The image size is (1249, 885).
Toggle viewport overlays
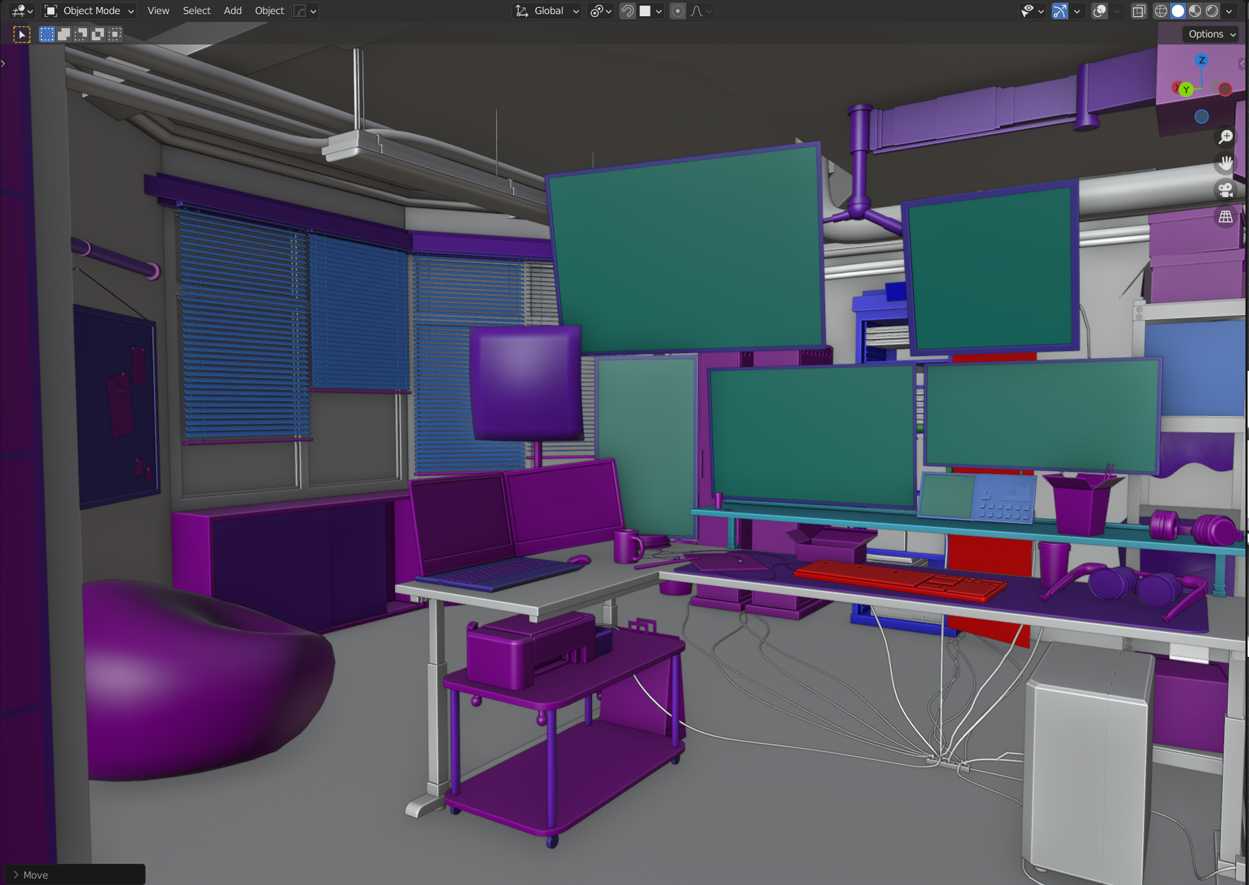click(x=1099, y=11)
